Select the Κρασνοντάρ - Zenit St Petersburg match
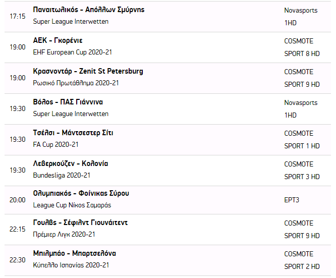336x278 pixels. [x=88, y=71]
